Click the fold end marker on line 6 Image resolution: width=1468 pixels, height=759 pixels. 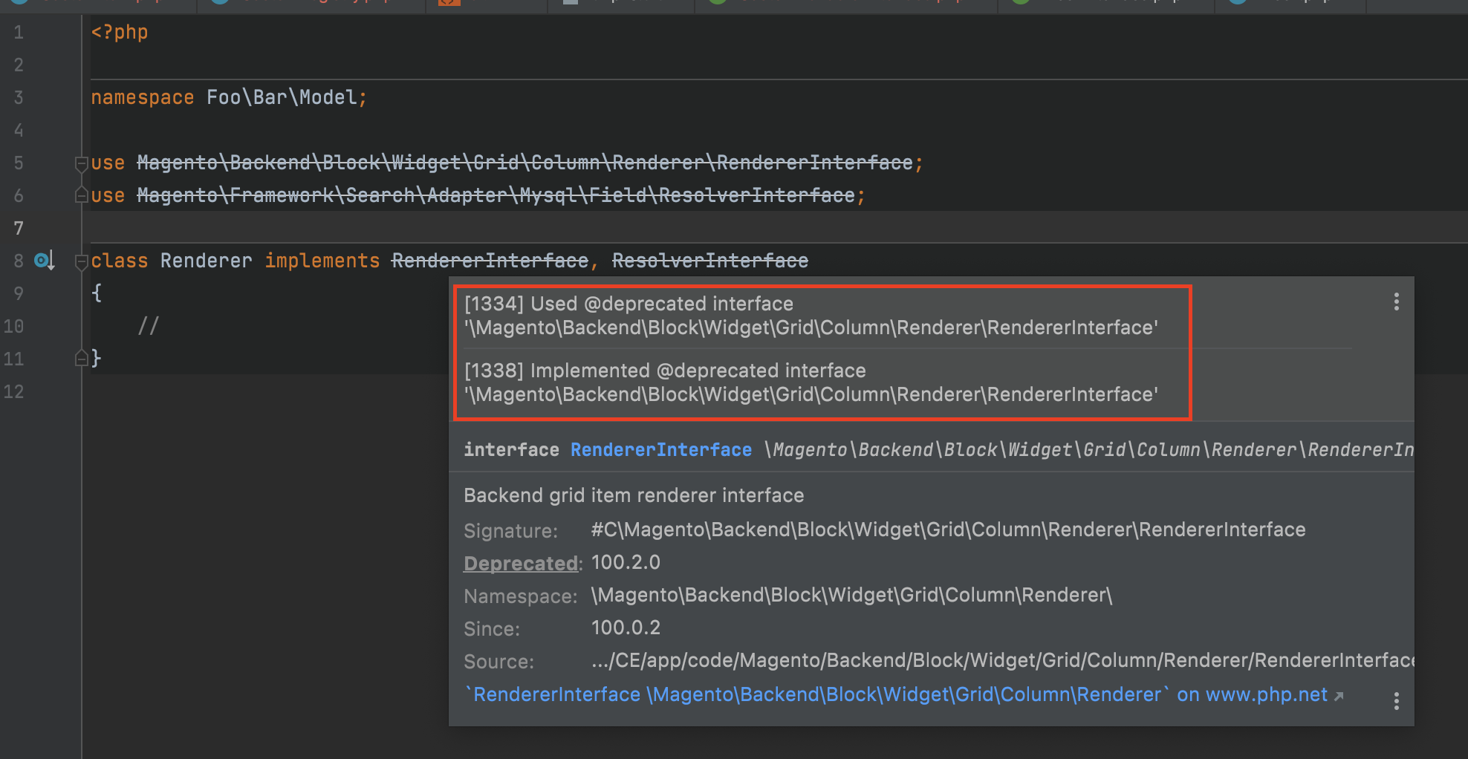pyautogui.click(x=82, y=195)
